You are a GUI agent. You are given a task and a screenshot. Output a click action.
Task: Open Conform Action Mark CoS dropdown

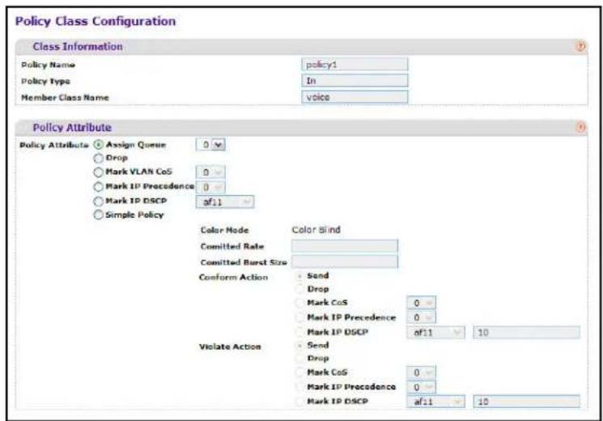421,303
